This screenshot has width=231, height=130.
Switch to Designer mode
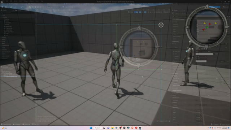[x=215, y=7]
